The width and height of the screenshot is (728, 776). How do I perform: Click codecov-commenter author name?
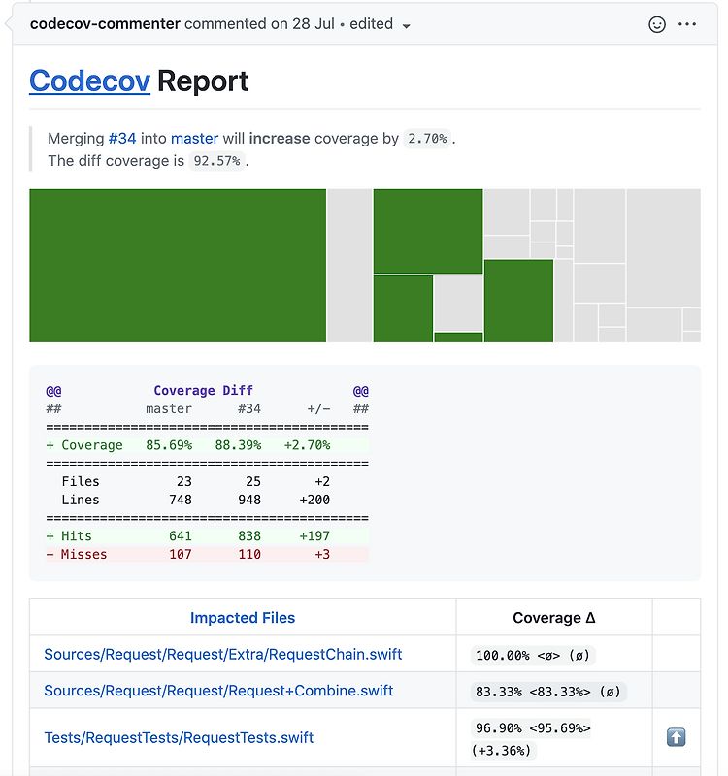coord(105,23)
